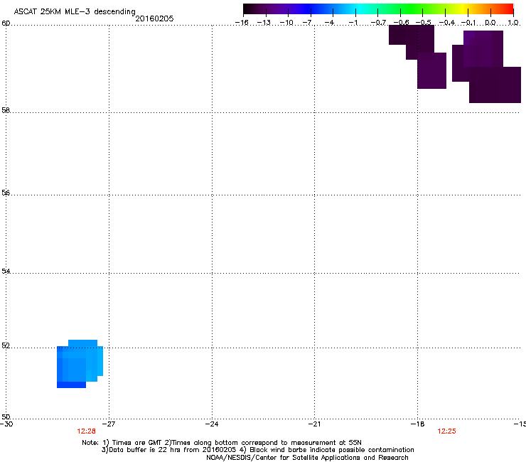Click the latitude axis label 60
This screenshot has width=526, height=462.
click(6, 23)
